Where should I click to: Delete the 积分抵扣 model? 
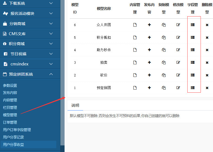[207, 38]
